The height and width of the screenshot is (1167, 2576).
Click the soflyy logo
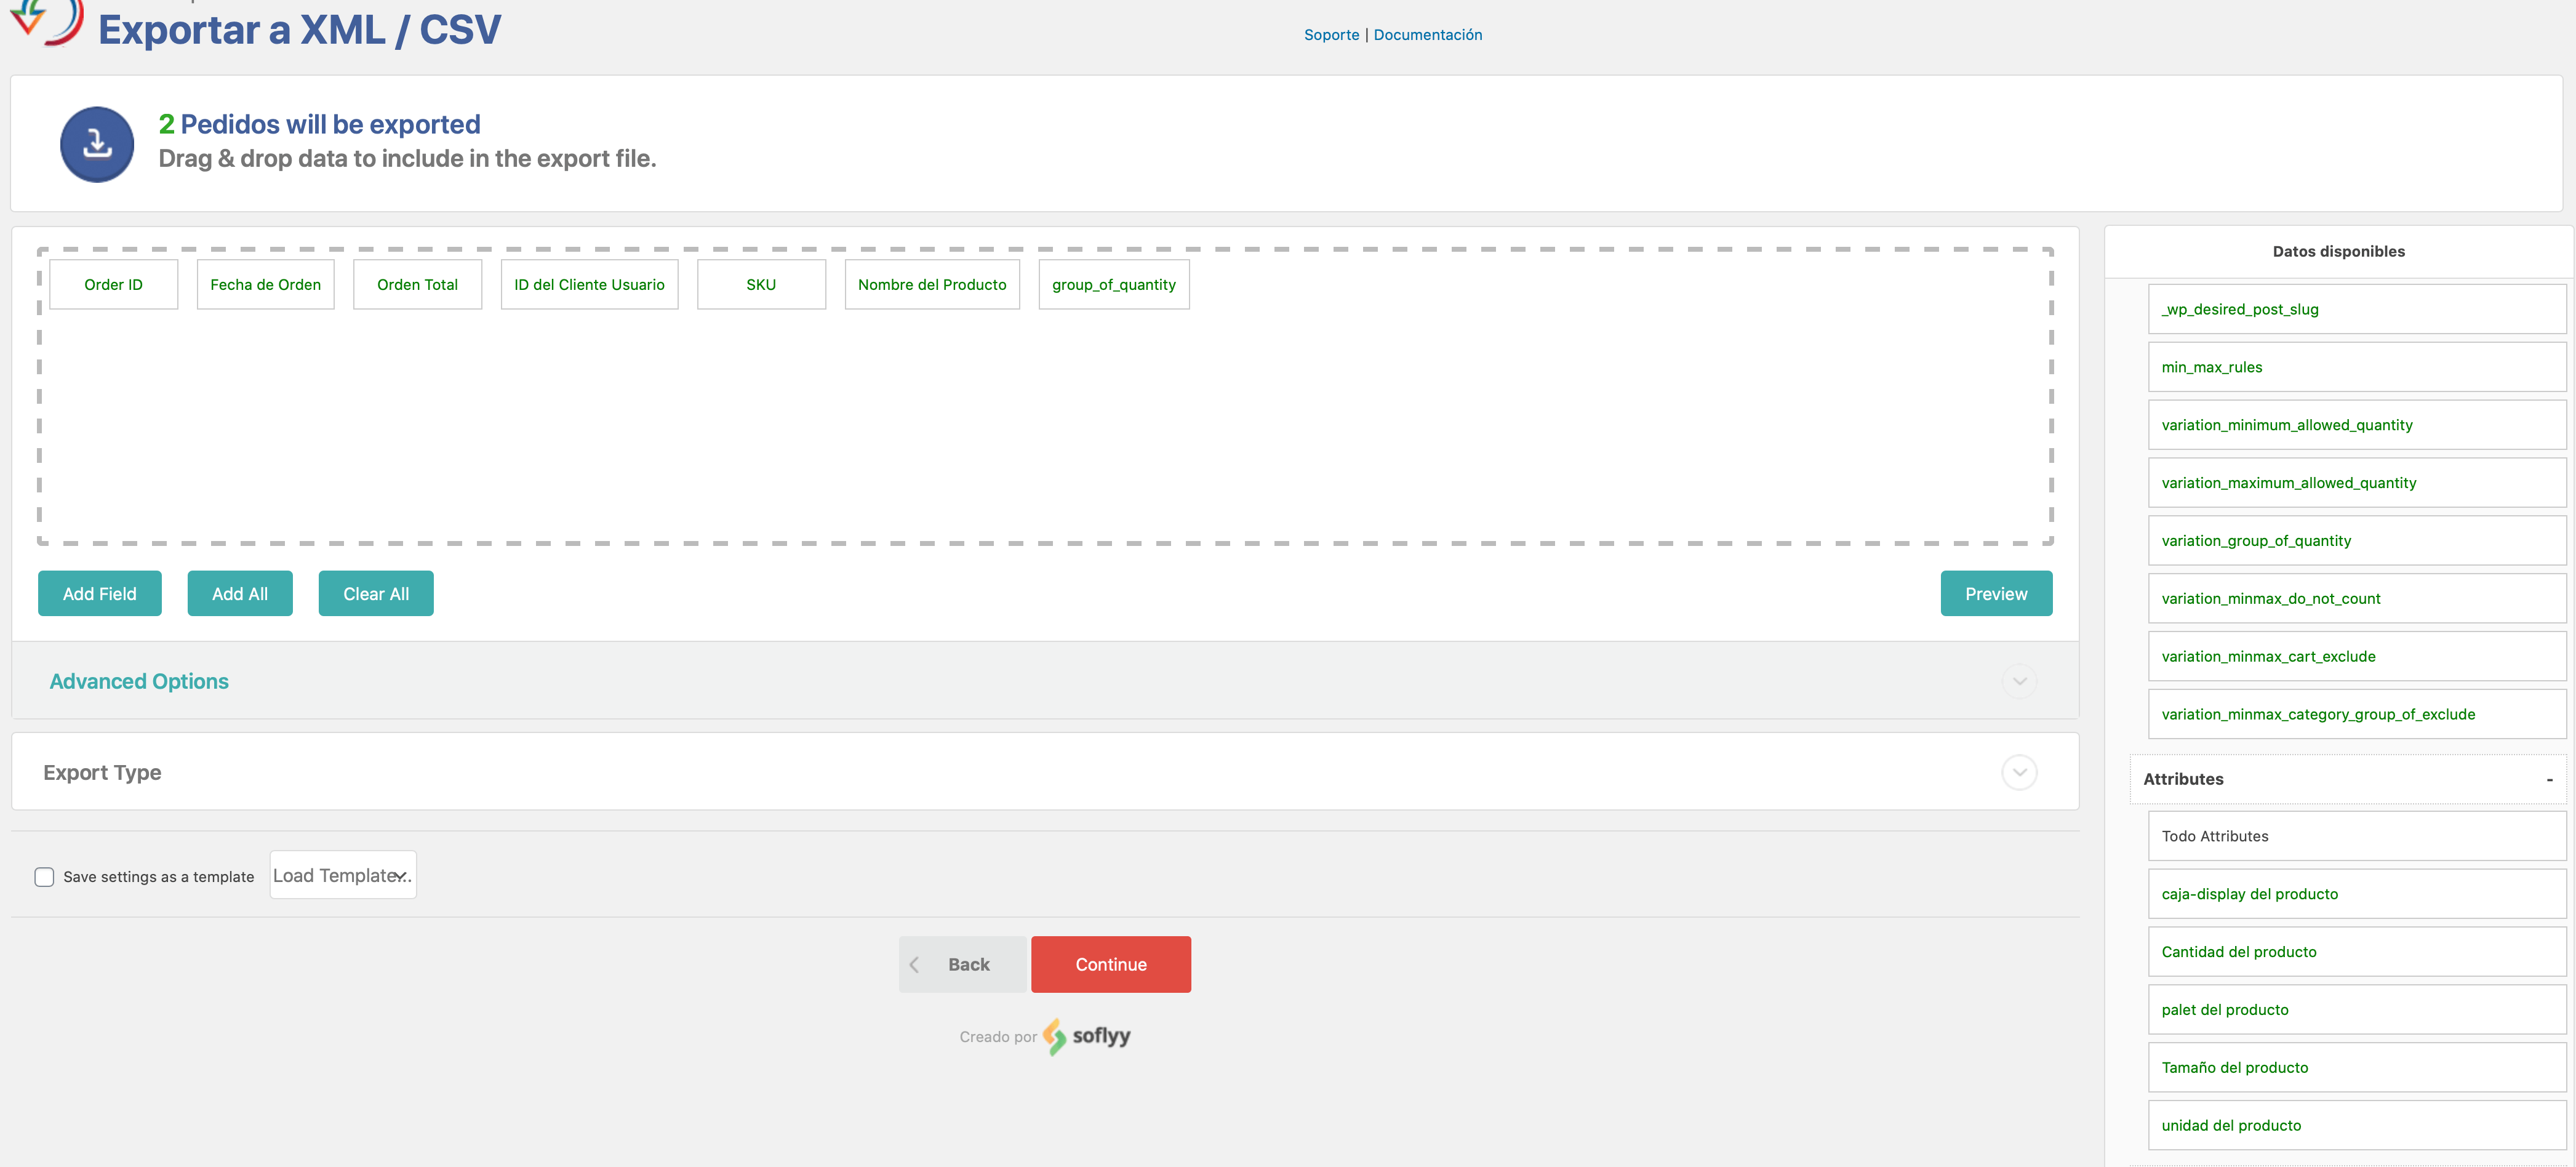click(x=1086, y=1036)
